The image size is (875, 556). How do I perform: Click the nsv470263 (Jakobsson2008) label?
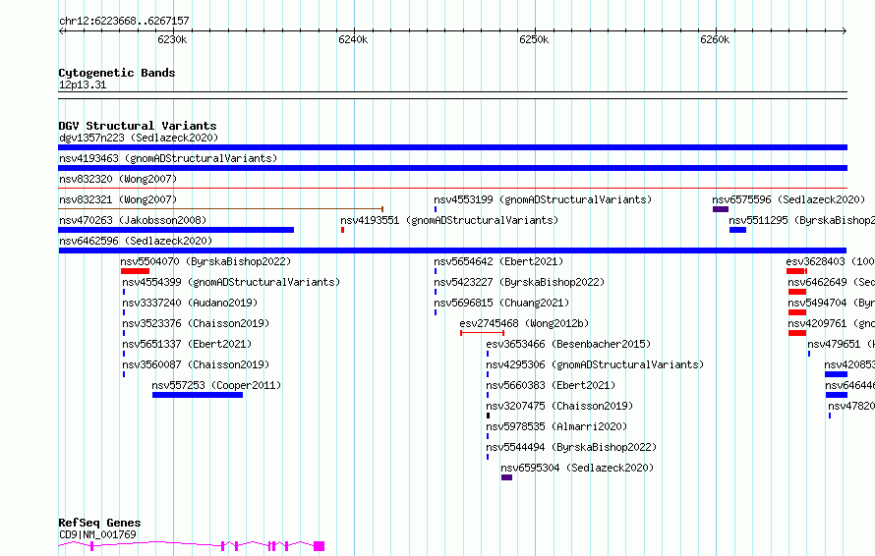(133, 220)
